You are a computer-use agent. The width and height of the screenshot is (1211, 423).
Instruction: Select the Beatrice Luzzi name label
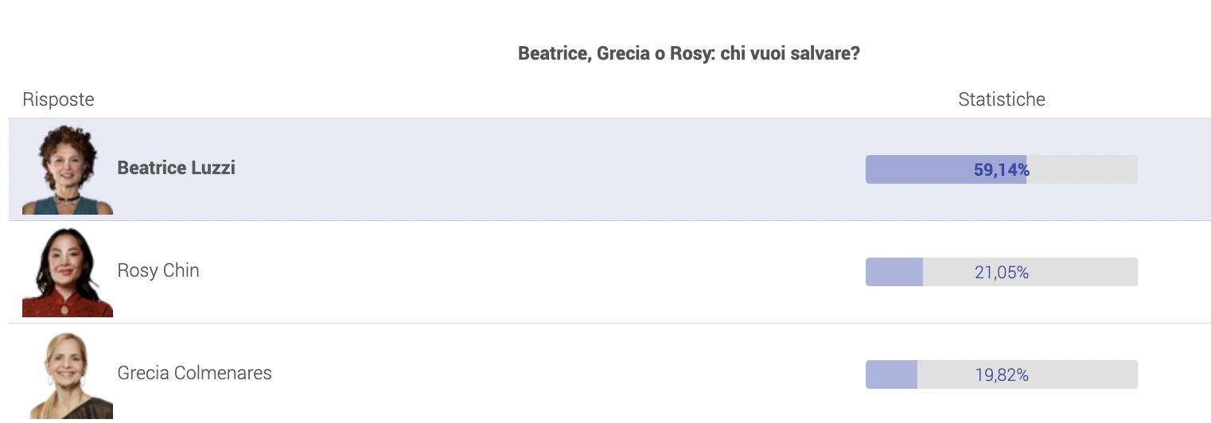(x=176, y=168)
